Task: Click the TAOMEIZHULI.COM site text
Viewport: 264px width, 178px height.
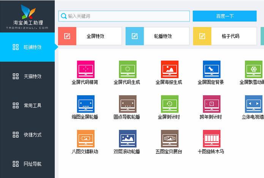Action: coord(27,28)
